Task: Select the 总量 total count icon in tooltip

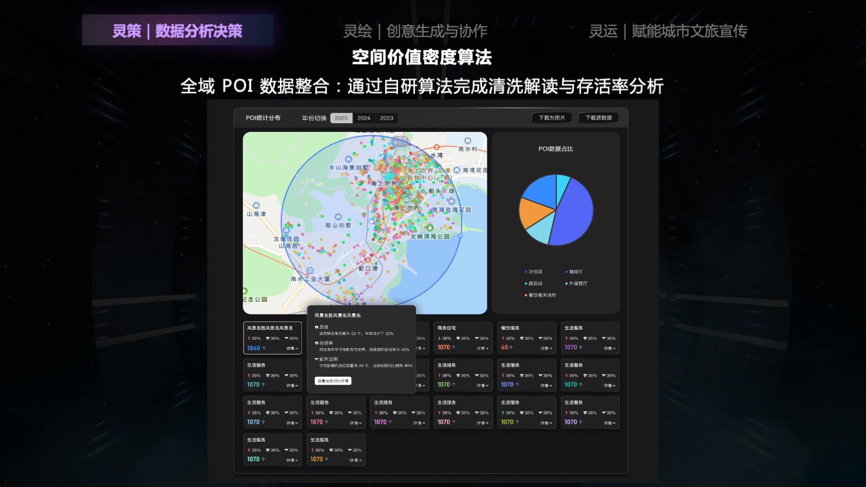Action: [x=316, y=327]
